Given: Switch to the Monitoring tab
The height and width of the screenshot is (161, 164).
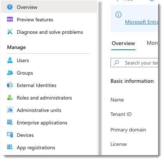Looking at the screenshot, I should tap(152, 43).
